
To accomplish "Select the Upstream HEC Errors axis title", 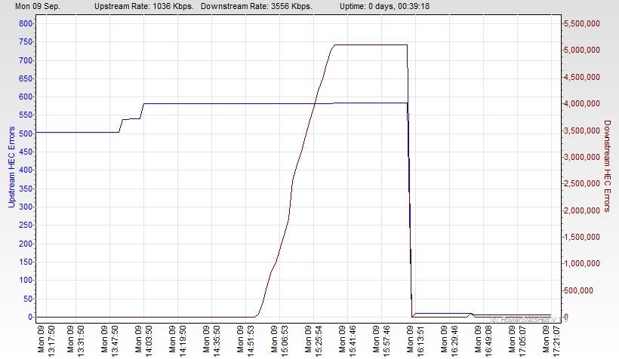I will [x=11, y=167].
